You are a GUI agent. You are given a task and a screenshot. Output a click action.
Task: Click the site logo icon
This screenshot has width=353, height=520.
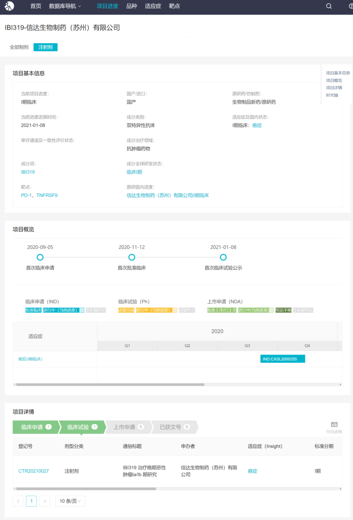(x=9, y=6)
